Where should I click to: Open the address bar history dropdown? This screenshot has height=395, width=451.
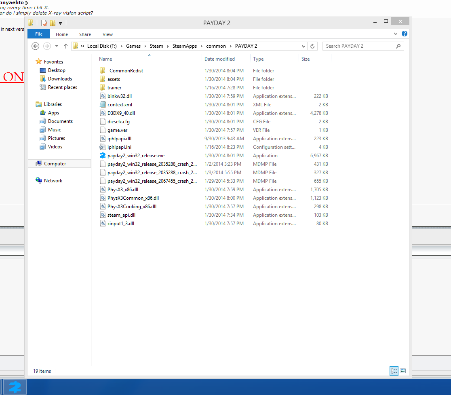303,46
